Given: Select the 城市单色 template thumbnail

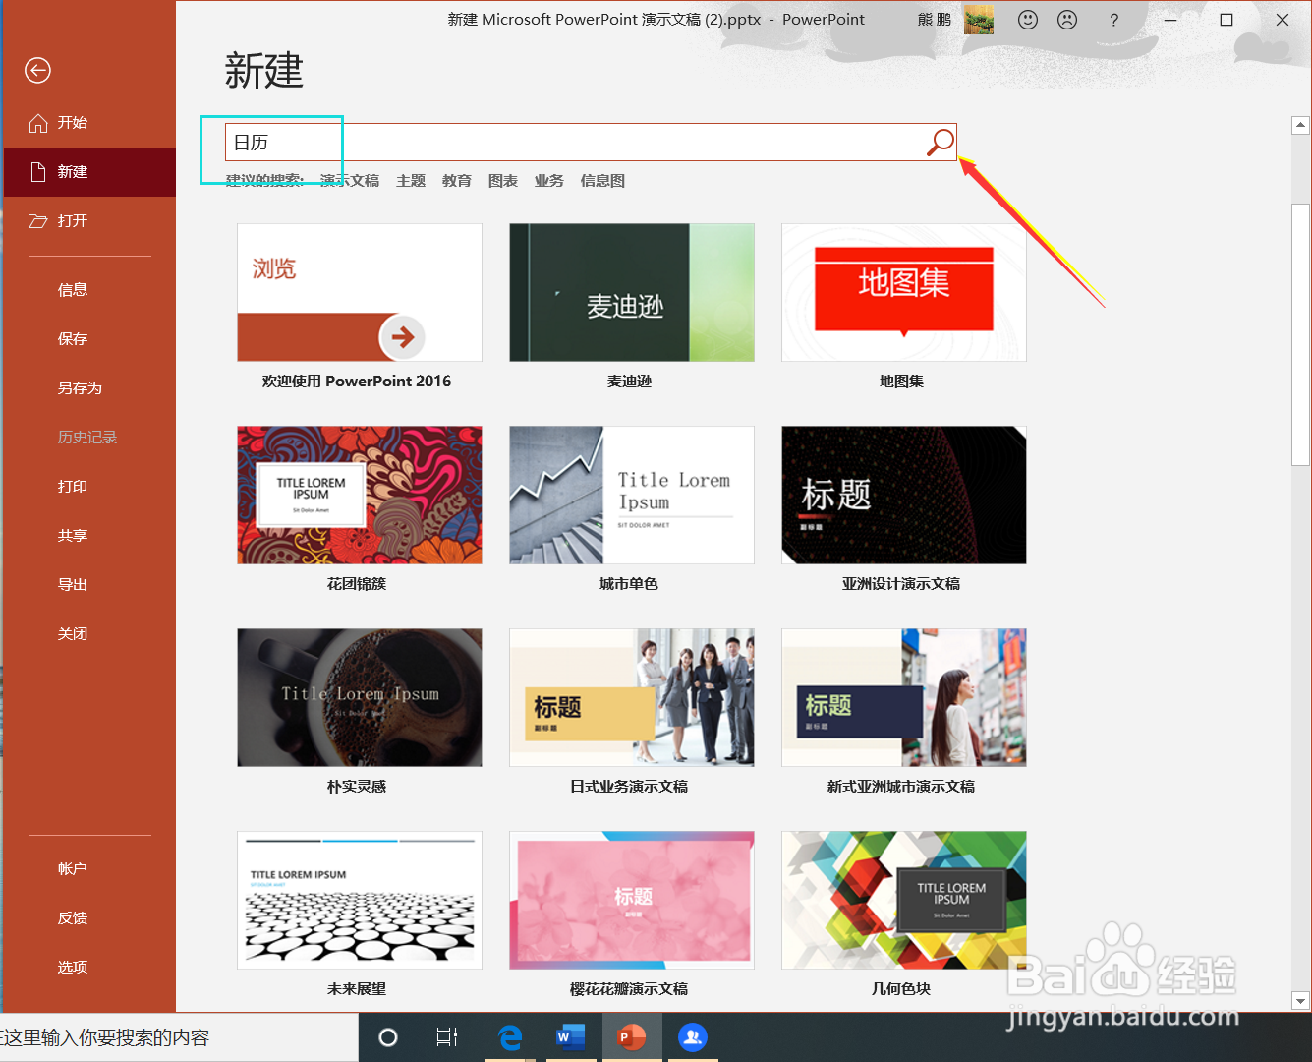Looking at the screenshot, I should point(632,495).
